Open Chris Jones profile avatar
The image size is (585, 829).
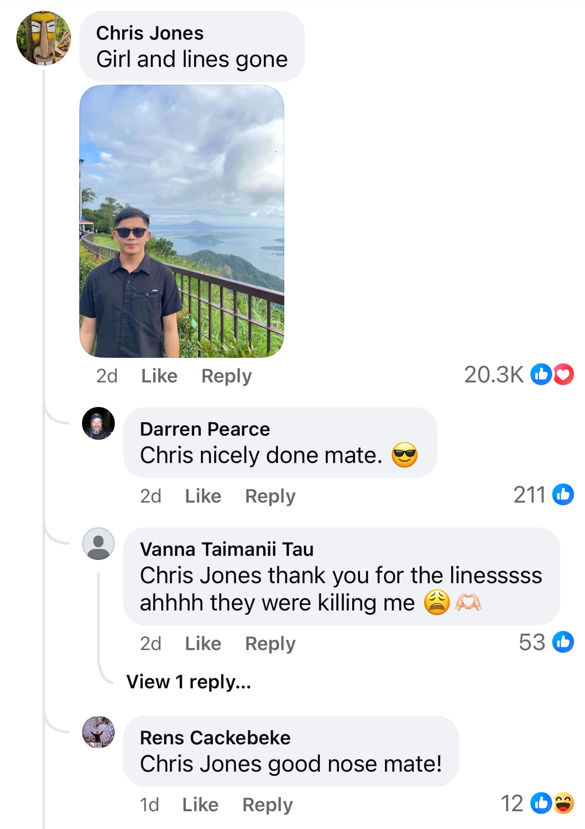tap(44, 38)
